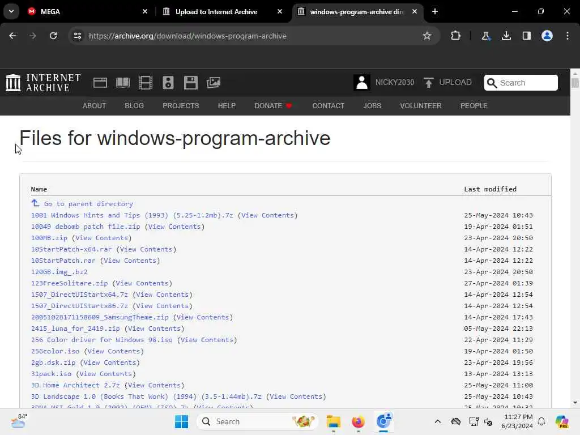Open the JOBS menu item
The width and height of the screenshot is (580, 435).
[x=372, y=106]
